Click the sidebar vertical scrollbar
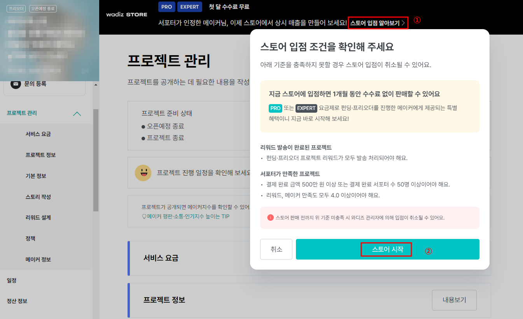The width and height of the screenshot is (523, 319). 96,159
